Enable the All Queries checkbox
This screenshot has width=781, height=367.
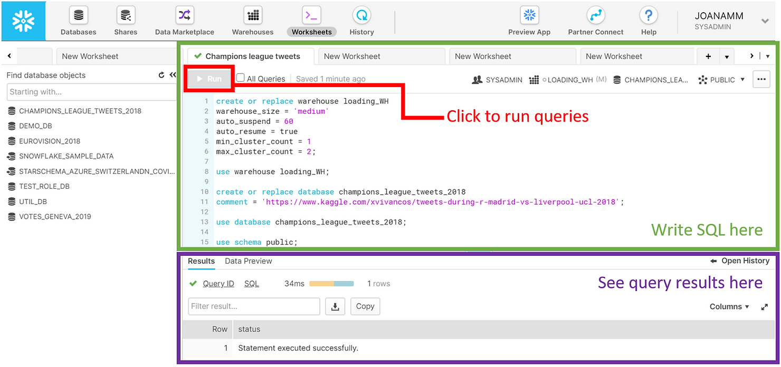(x=241, y=78)
